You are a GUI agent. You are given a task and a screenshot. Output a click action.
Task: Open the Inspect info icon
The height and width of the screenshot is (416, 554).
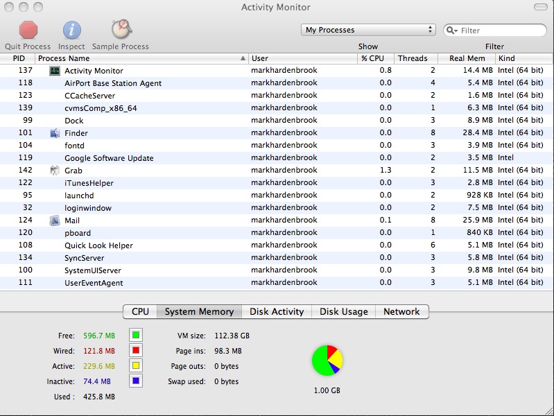[x=71, y=30]
